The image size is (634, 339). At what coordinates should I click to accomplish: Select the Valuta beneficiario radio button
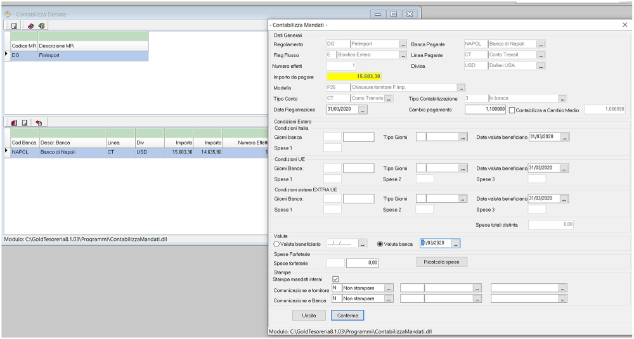click(277, 243)
